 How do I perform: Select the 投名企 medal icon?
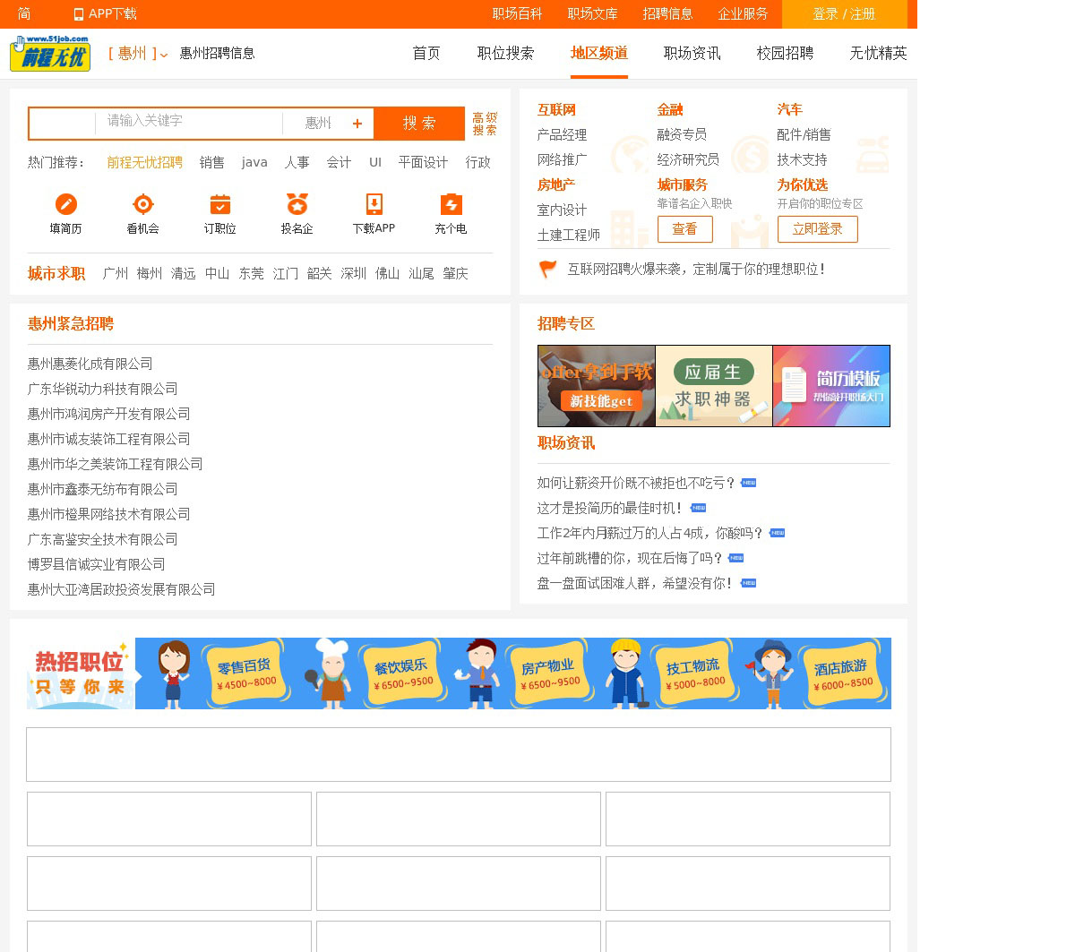click(x=297, y=204)
